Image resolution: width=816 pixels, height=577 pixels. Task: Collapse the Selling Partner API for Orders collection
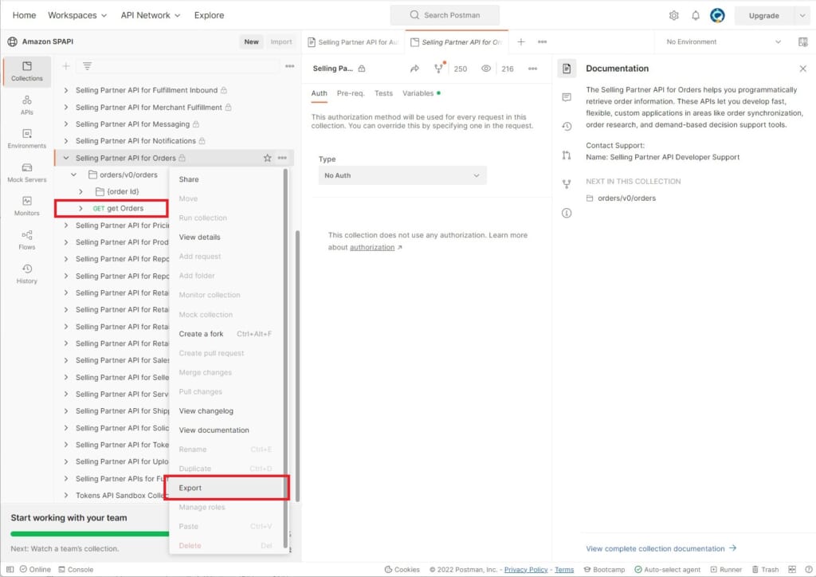(x=66, y=158)
